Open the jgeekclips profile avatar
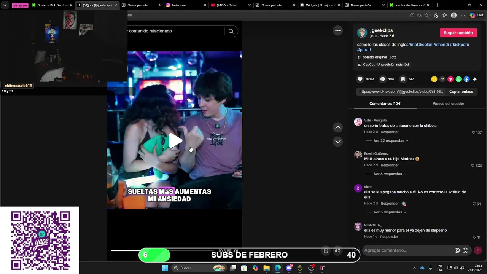The height and width of the screenshot is (274, 487). pos(362,33)
